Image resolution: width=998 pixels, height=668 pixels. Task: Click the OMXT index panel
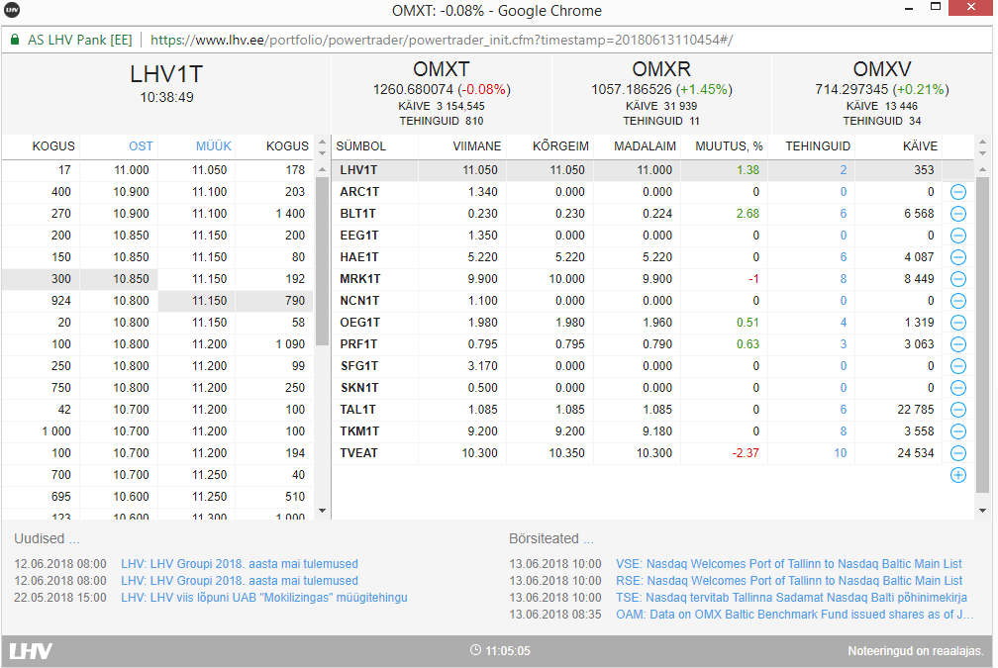[442, 93]
